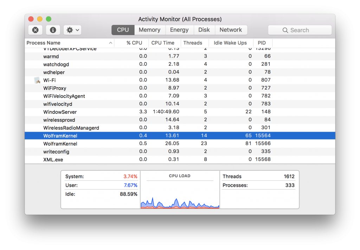This screenshot has height=250, width=360.
Task: Select the CPU tab
Action: (x=123, y=30)
